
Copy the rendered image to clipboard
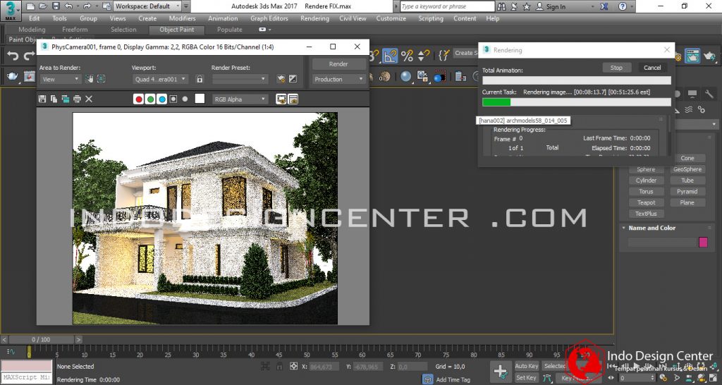(54, 99)
